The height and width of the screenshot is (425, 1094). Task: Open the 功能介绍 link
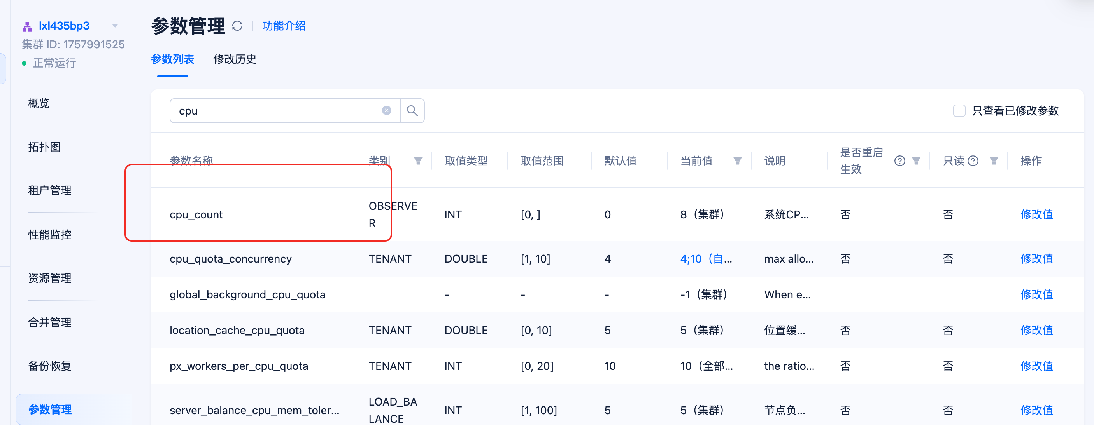(284, 26)
